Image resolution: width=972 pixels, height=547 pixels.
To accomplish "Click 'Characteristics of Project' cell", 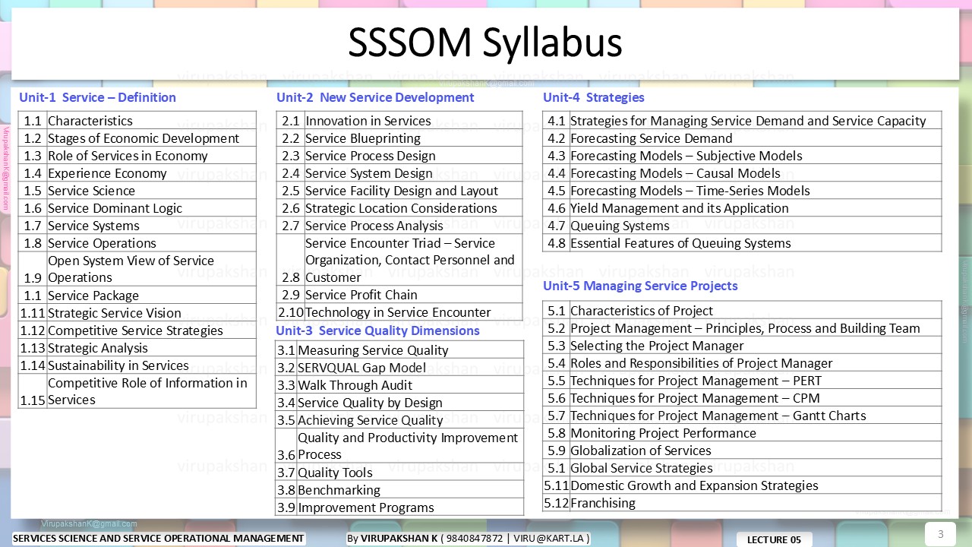I will [756, 310].
